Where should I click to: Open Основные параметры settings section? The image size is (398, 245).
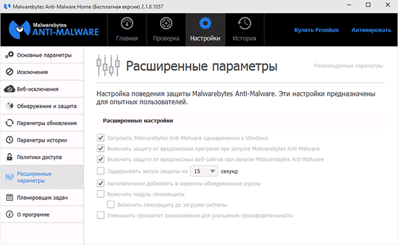click(42, 55)
